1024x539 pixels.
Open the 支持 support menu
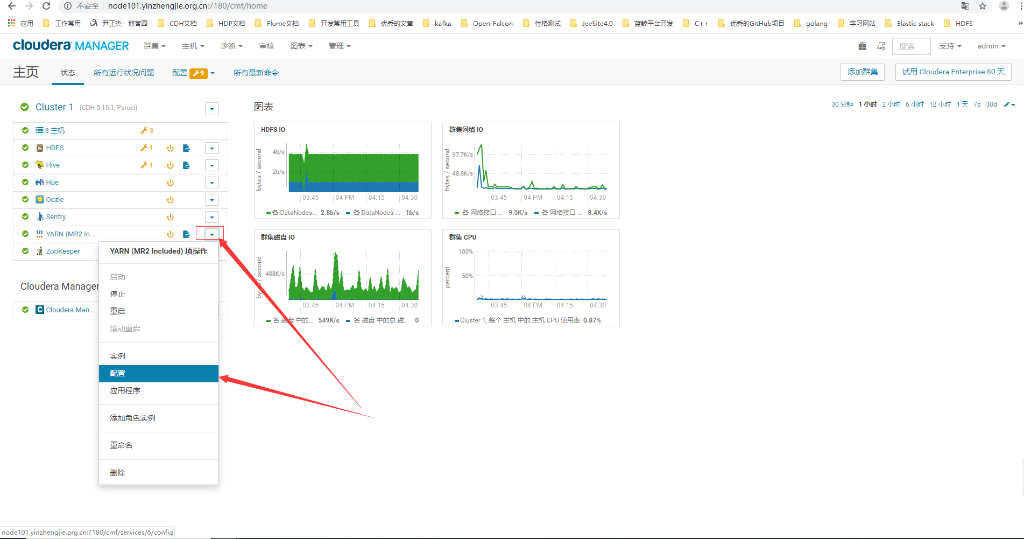(950, 46)
